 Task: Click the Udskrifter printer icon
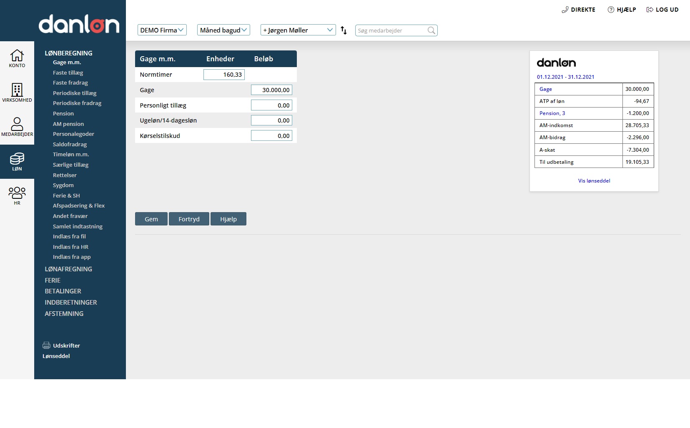[46, 345]
